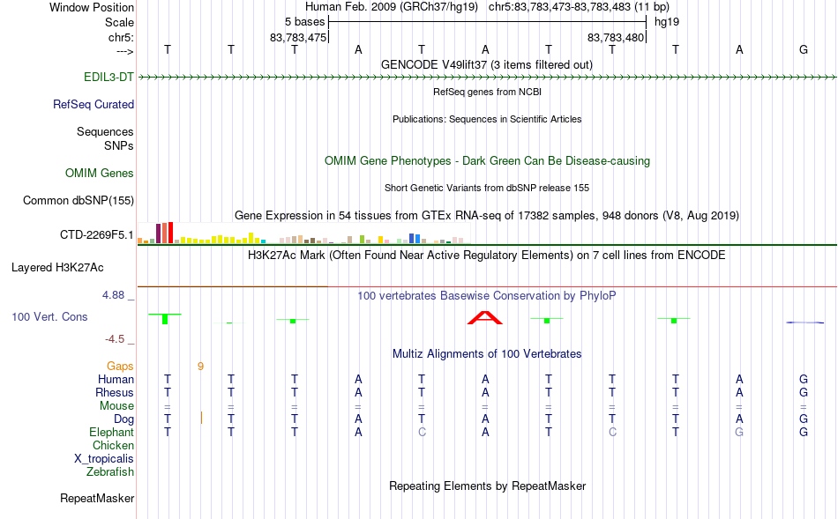The width and height of the screenshot is (838, 519).
Task: Click the 'G' base in the Human row
Action: point(804,379)
